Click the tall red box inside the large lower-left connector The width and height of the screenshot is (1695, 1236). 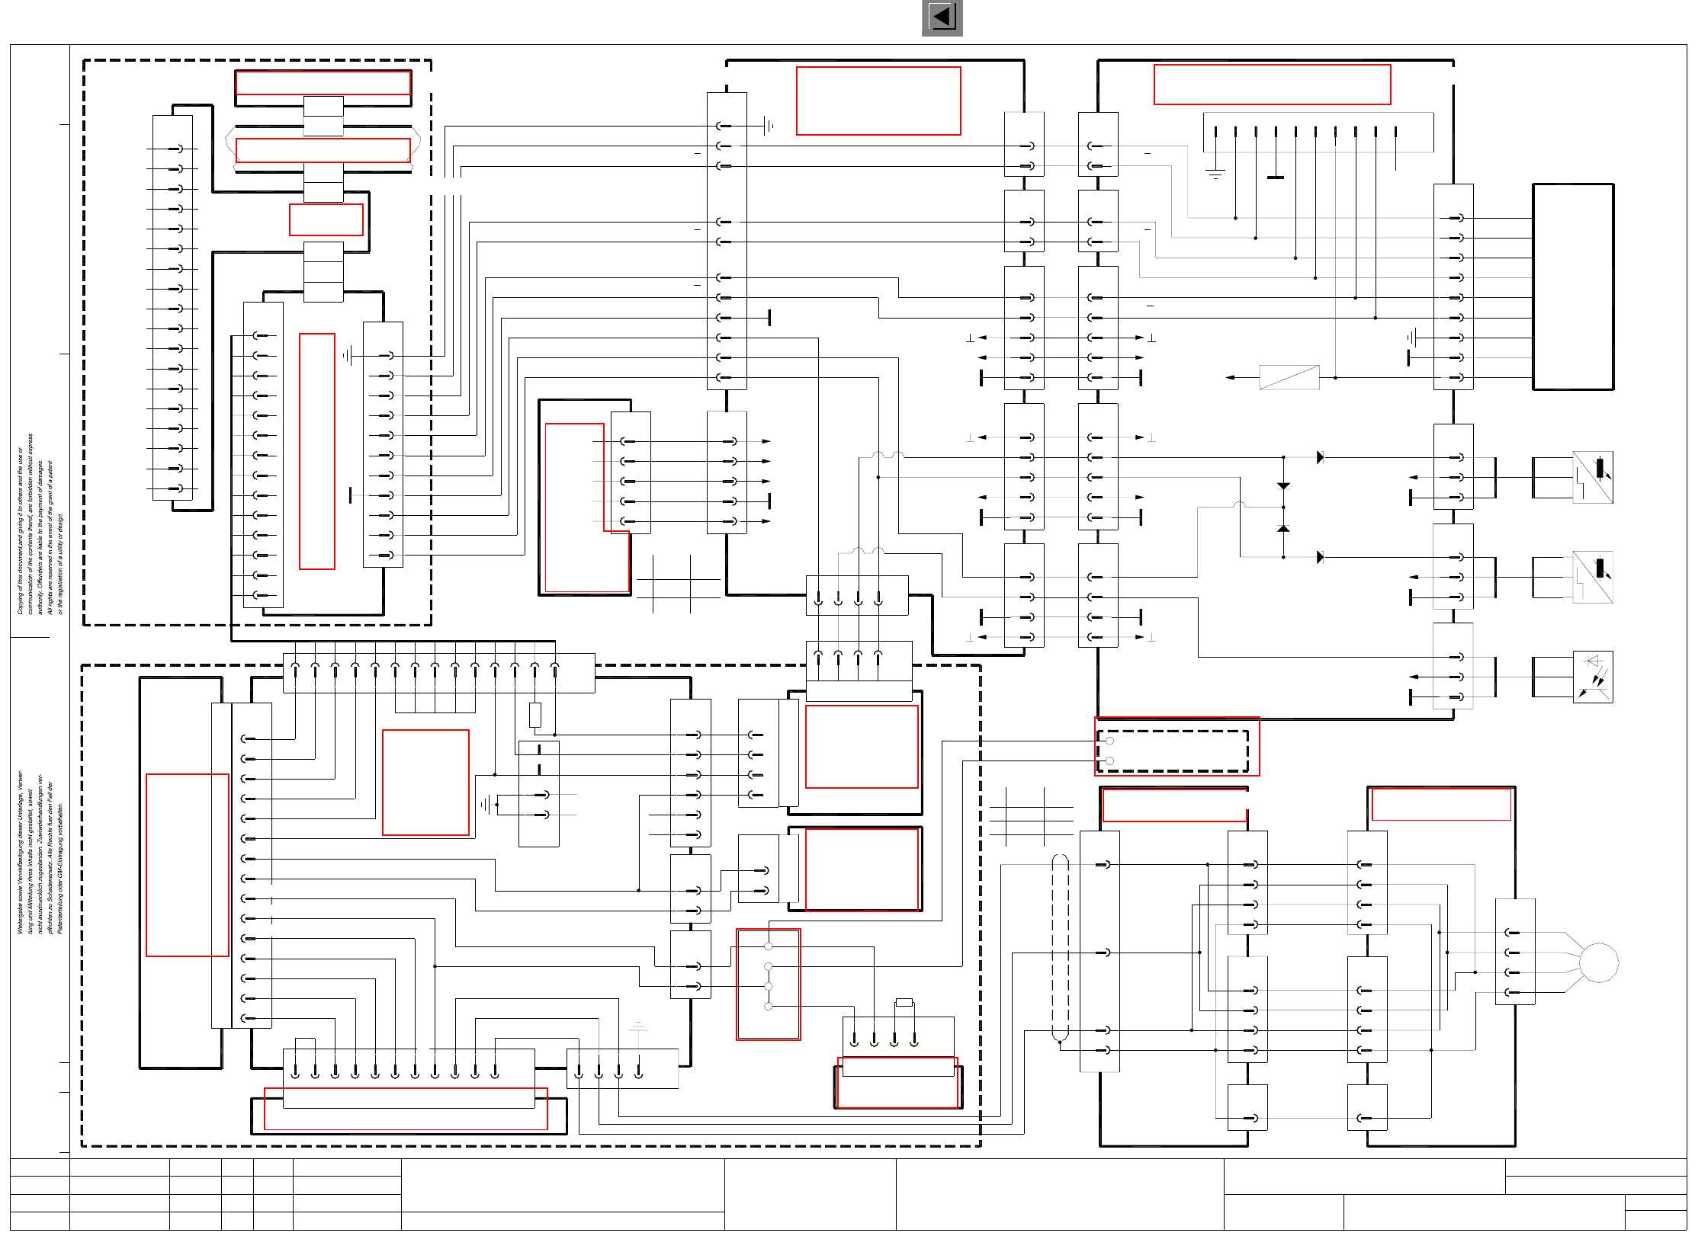point(188,865)
